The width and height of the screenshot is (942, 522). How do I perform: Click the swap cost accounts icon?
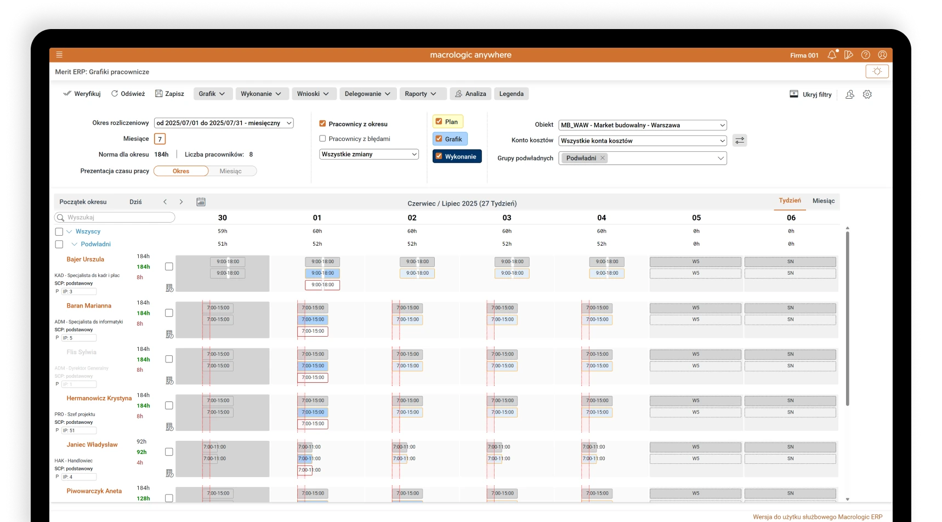[x=740, y=140]
